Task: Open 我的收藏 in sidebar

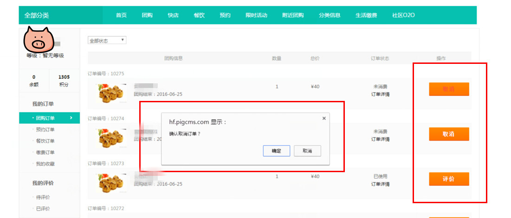Action: [x=45, y=164]
